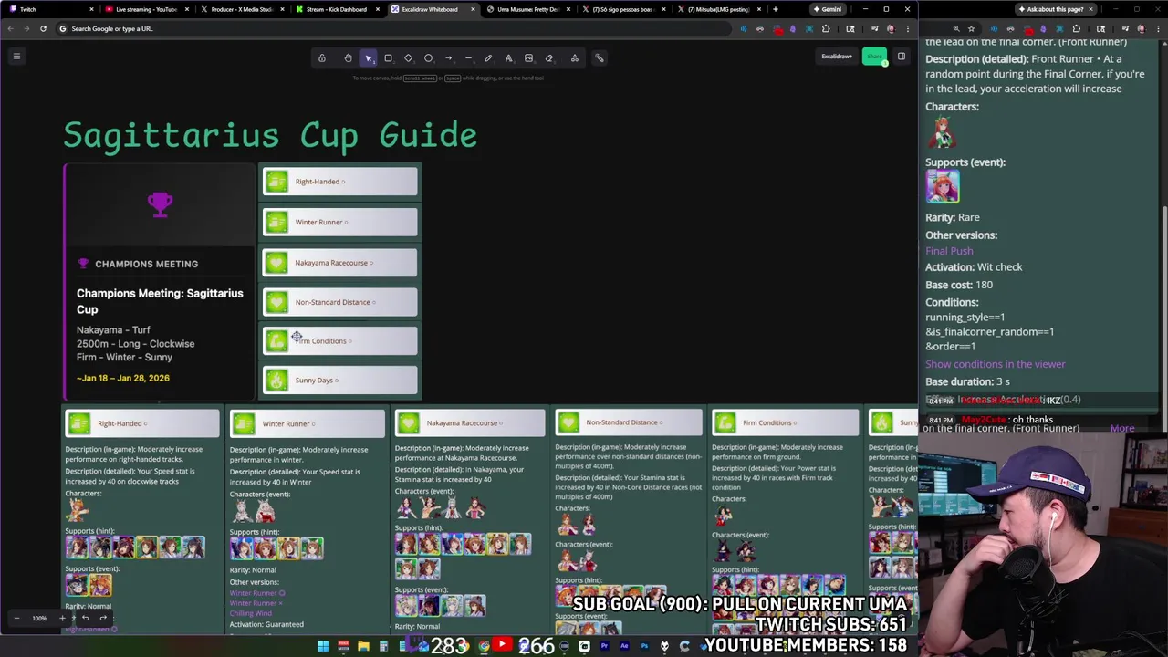The width and height of the screenshot is (1168, 657).
Task: Open the browser Extensions puzzle icon
Action: click(x=826, y=28)
